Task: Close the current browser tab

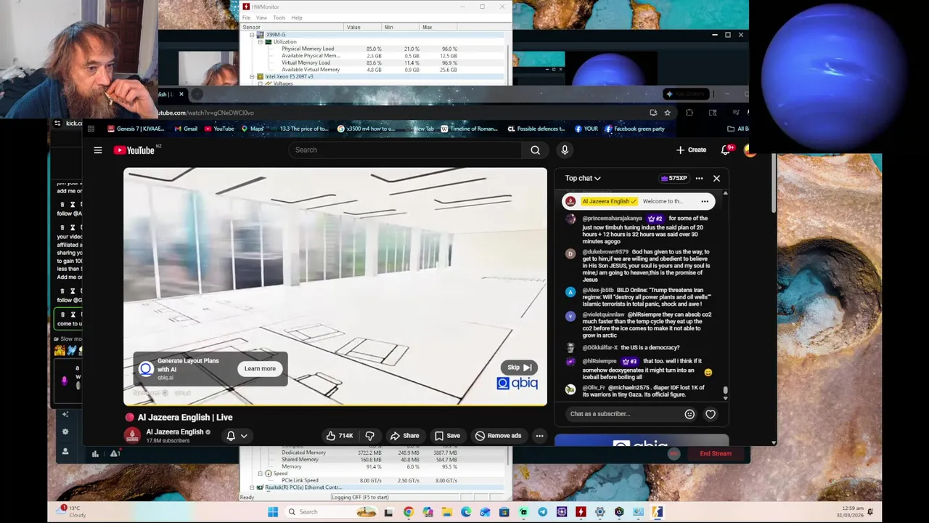Action: pyautogui.click(x=181, y=94)
